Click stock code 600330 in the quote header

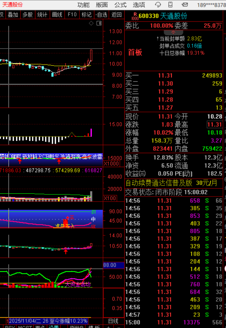click(x=149, y=16)
